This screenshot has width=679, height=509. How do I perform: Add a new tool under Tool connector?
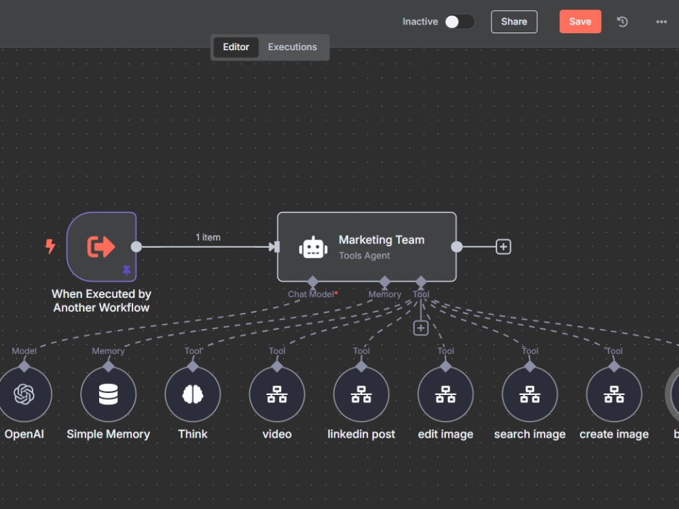coord(421,328)
